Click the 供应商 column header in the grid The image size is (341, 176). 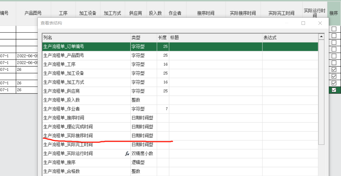coord(135,13)
